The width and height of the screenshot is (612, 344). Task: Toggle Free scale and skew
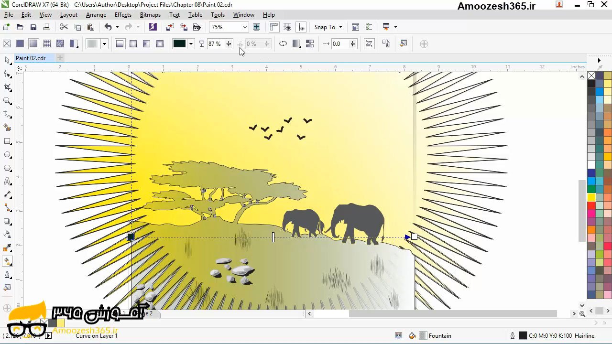tap(369, 44)
